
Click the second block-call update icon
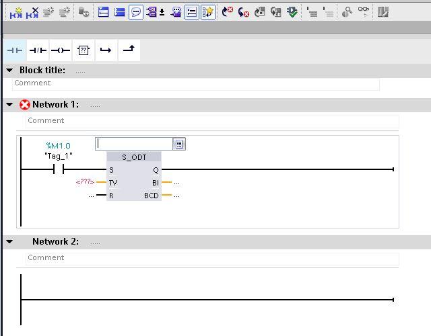[275, 12]
